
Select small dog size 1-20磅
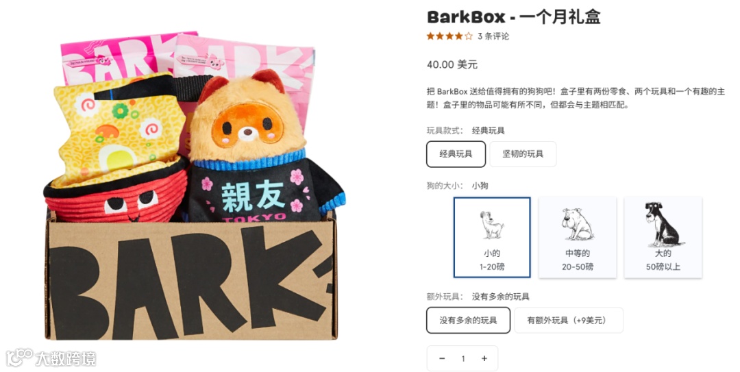coord(492,238)
